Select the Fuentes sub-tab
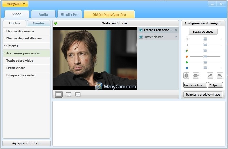The height and width of the screenshot is (149, 228). coord(39,23)
